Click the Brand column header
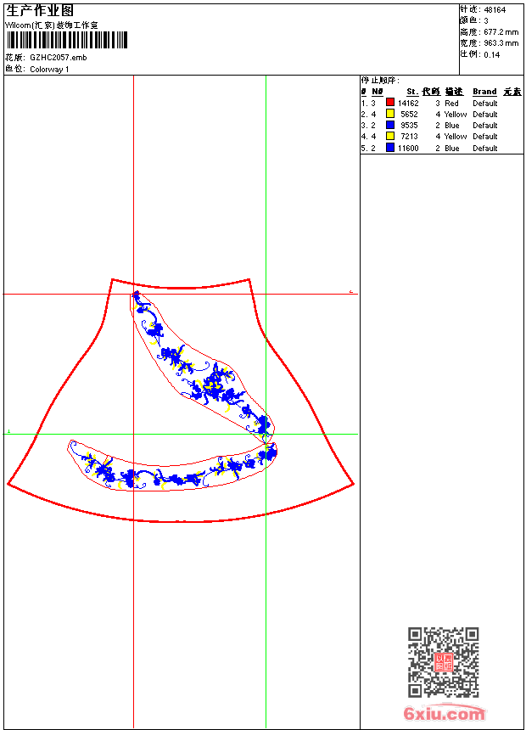 point(484,92)
